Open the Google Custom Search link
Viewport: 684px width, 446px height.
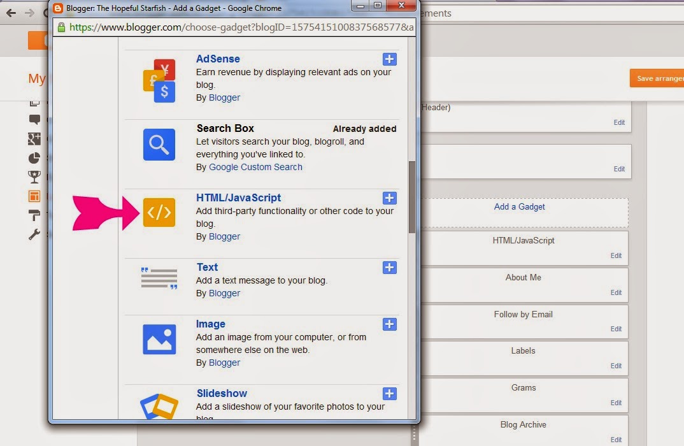coord(255,167)
